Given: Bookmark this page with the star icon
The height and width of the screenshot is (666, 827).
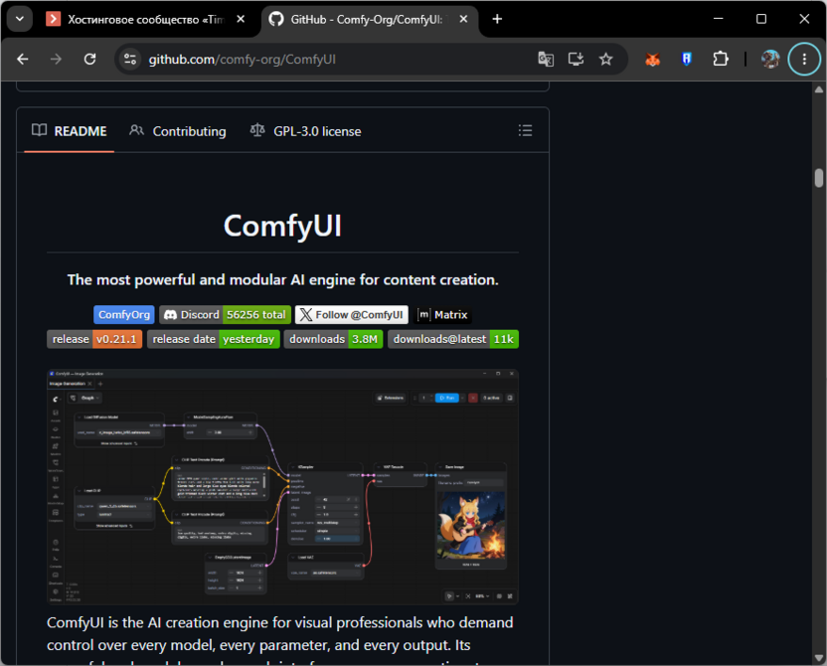Looking at the screenshot, I should click(606, 59).
